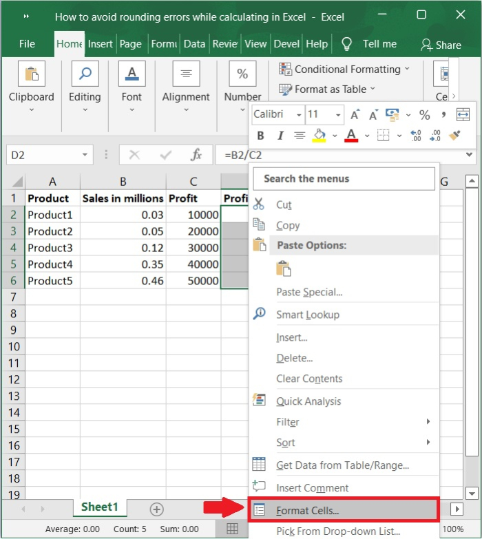Screen dimensions: 482x539
Task: Choose Format Cells from context menu
Action: tap(308, 511)
